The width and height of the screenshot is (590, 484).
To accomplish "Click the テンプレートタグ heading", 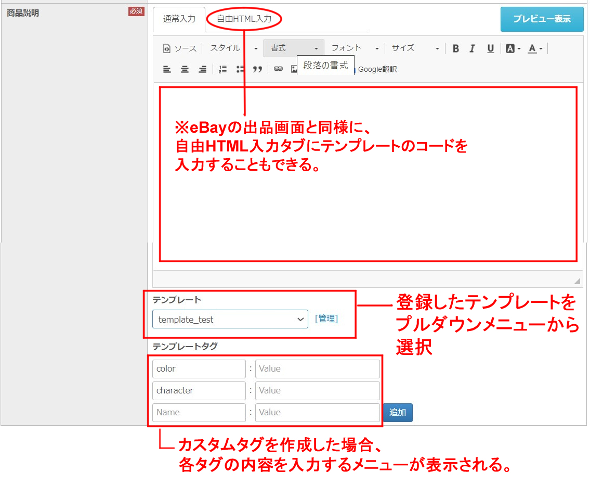I will [x=185, y=346].
